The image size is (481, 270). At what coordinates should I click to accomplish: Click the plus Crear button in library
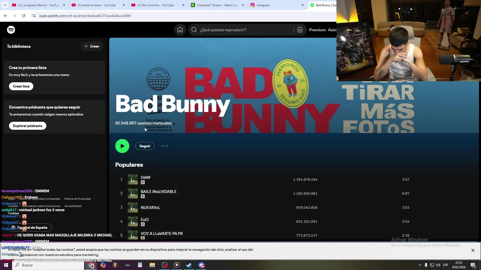pyautogui.click(x=92, y=46)
